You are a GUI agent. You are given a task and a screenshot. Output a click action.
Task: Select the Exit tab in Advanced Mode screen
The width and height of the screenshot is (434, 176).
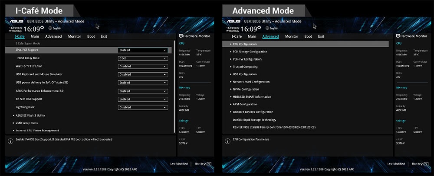click(321, 36)
